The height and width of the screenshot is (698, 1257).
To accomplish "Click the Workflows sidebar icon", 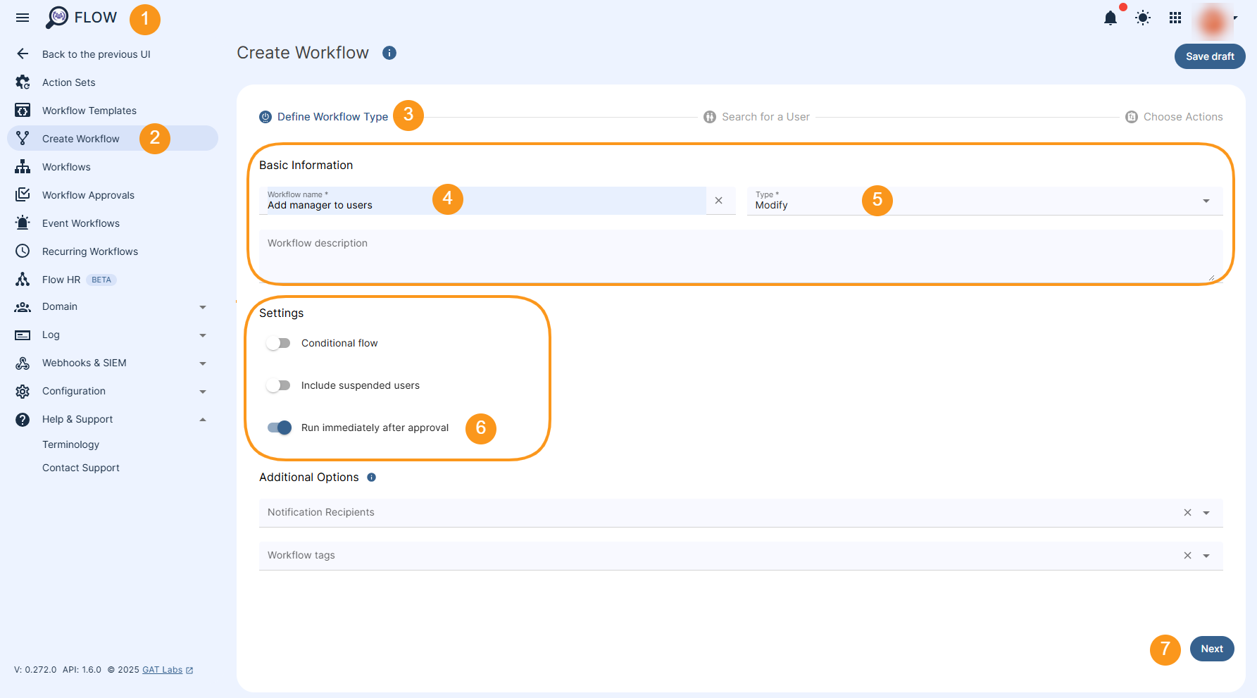I will (23, 166).
